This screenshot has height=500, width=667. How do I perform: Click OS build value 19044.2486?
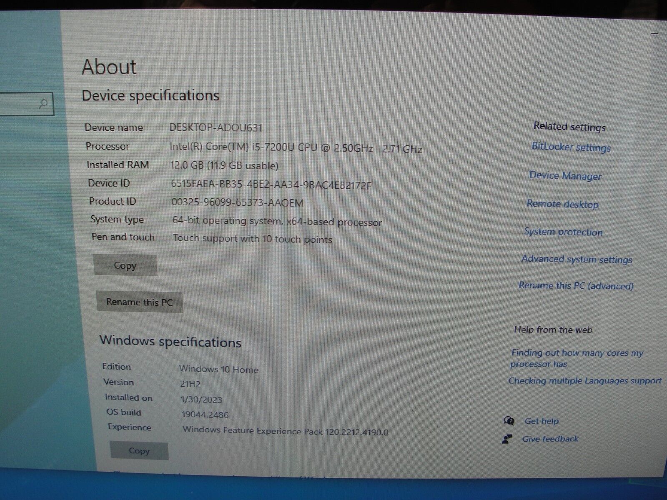pos(205,415)
